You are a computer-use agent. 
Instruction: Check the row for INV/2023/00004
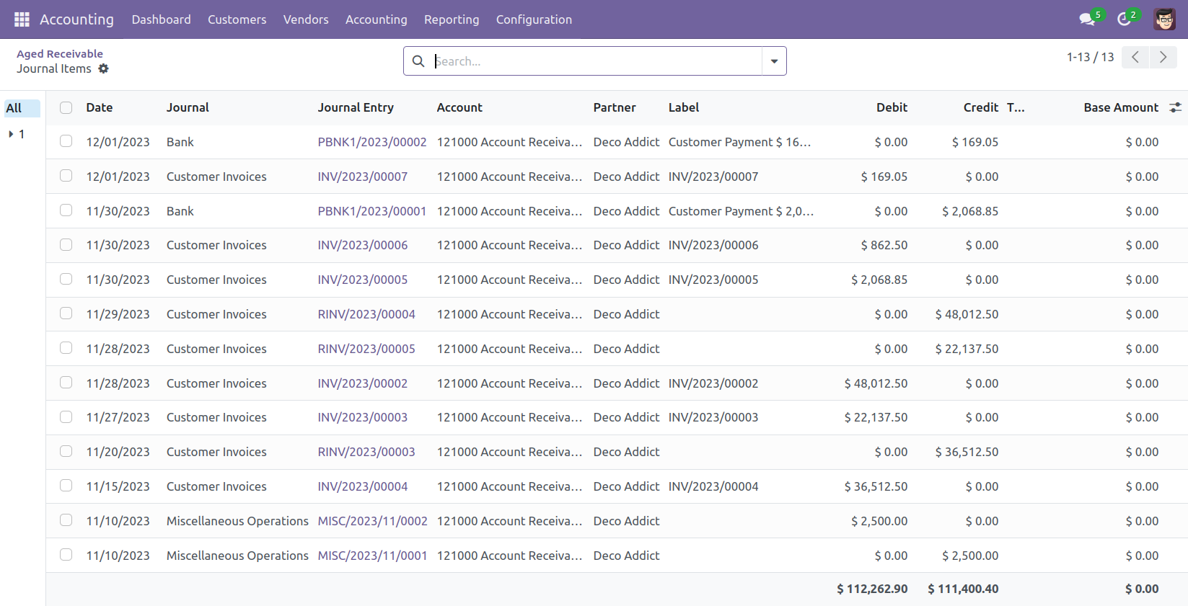tap(66, 486)
